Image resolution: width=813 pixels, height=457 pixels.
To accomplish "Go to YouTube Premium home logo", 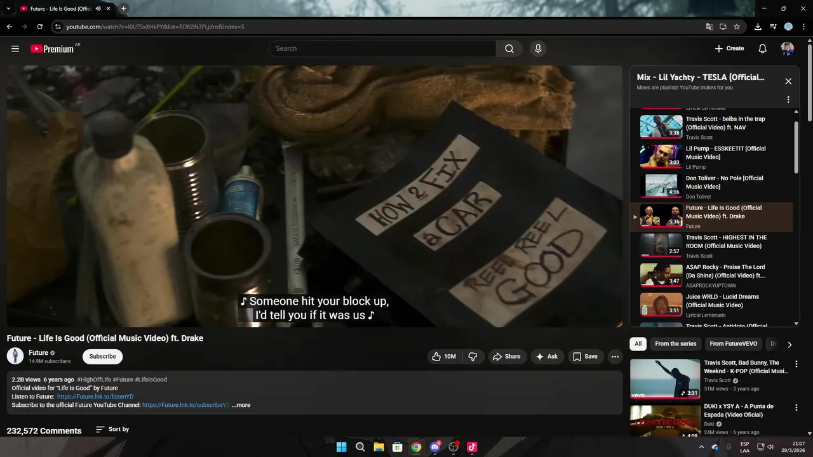I will click(52, 49).
